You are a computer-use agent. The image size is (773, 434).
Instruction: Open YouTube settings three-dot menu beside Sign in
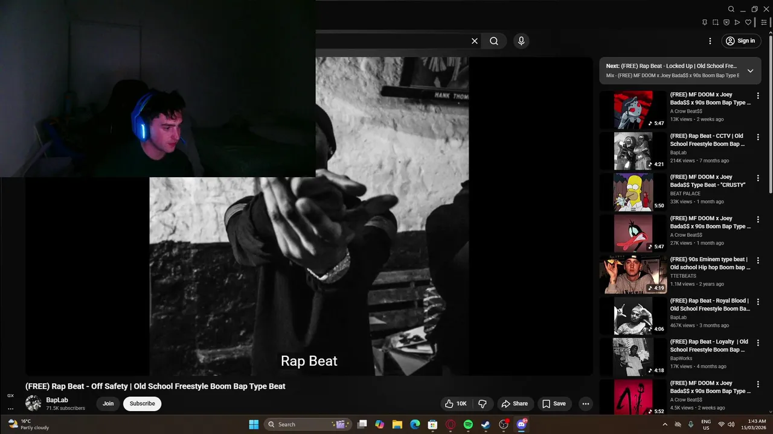(710, 41)
